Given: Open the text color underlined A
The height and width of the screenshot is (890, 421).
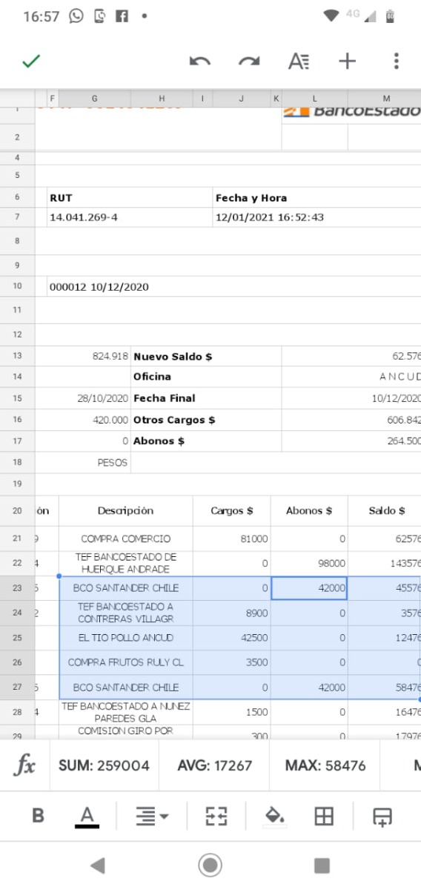Looking at the screenshot, I should click(87, 817).
